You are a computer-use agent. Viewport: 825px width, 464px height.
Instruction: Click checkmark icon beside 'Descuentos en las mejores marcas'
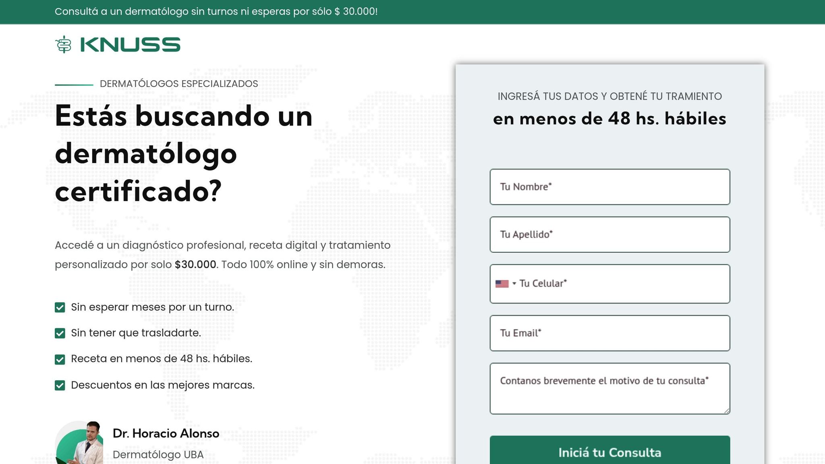(x=60, y=385)
